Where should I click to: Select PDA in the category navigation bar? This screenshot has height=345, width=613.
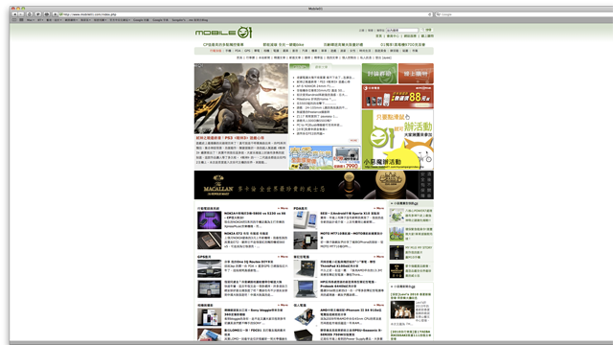238,51
